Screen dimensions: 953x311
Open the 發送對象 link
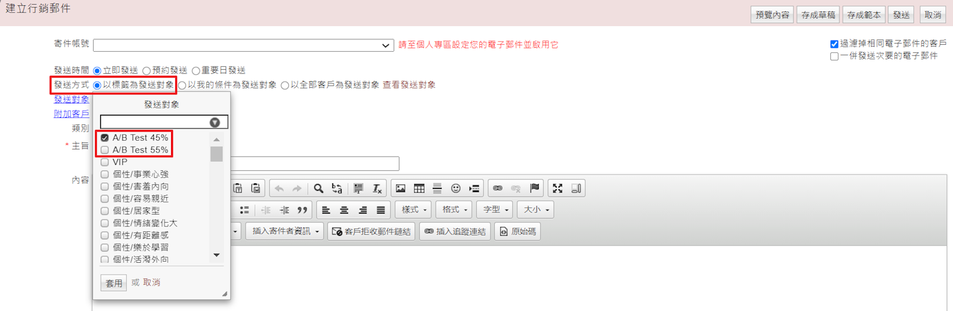pyautogui.click(x=72, y=99)
